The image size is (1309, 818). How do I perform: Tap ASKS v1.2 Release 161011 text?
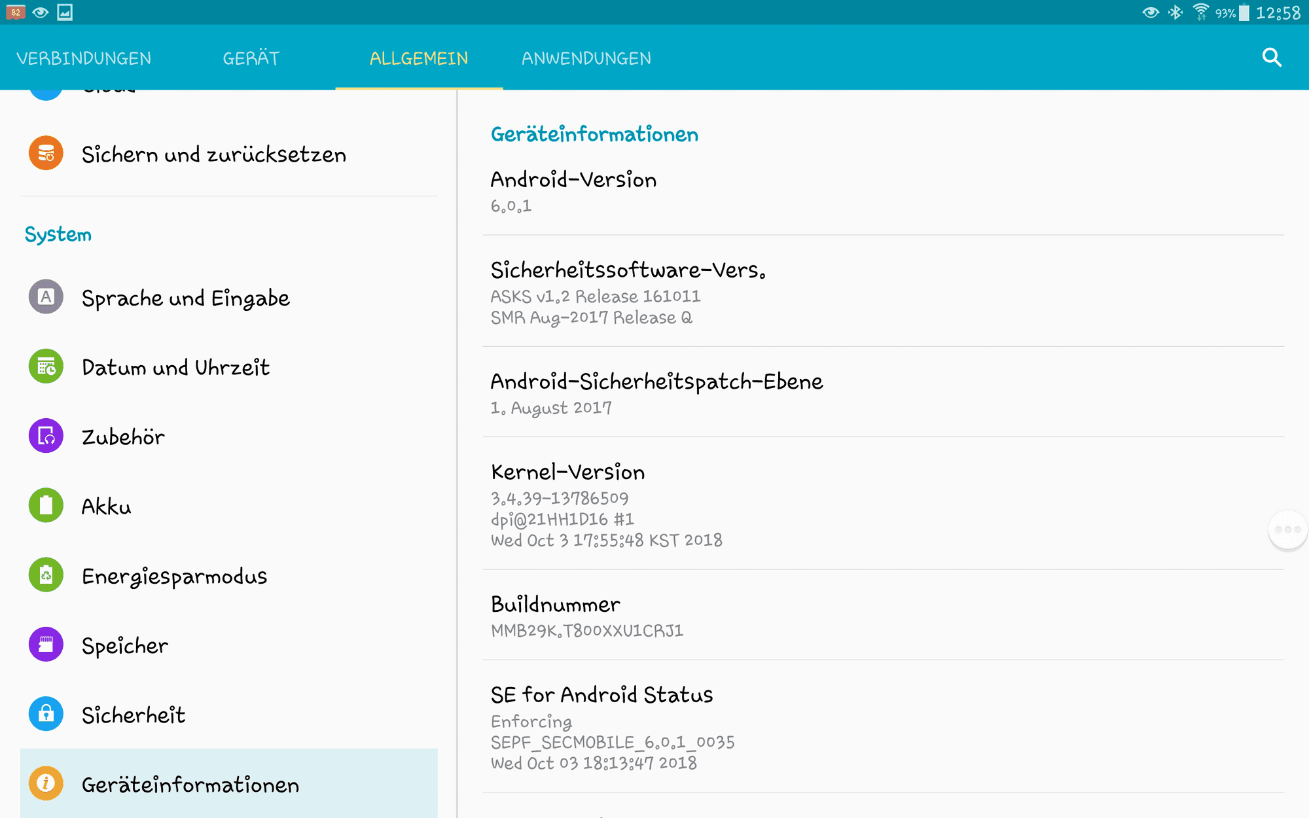[596, 296]
